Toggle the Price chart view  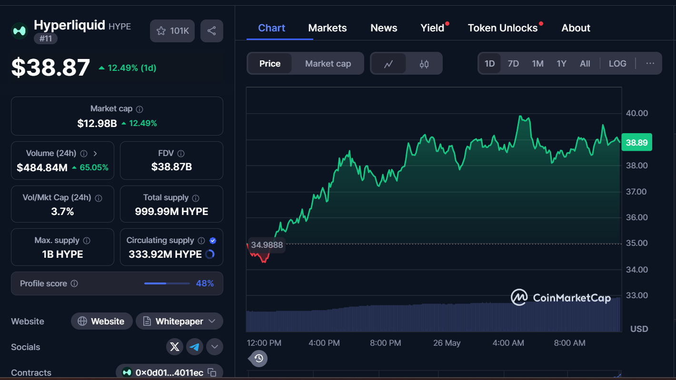point(270,64)
